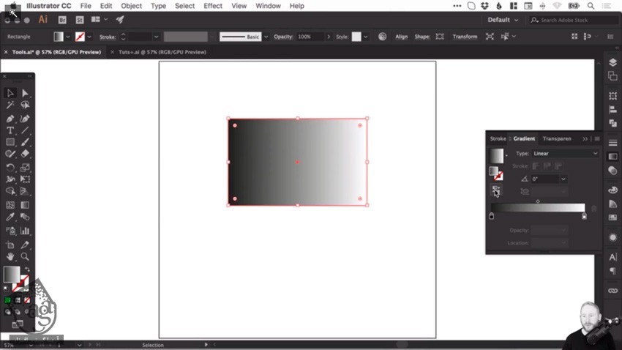Click the gradient midpoint diamond
622x350 pixels.
click(538, 201)
